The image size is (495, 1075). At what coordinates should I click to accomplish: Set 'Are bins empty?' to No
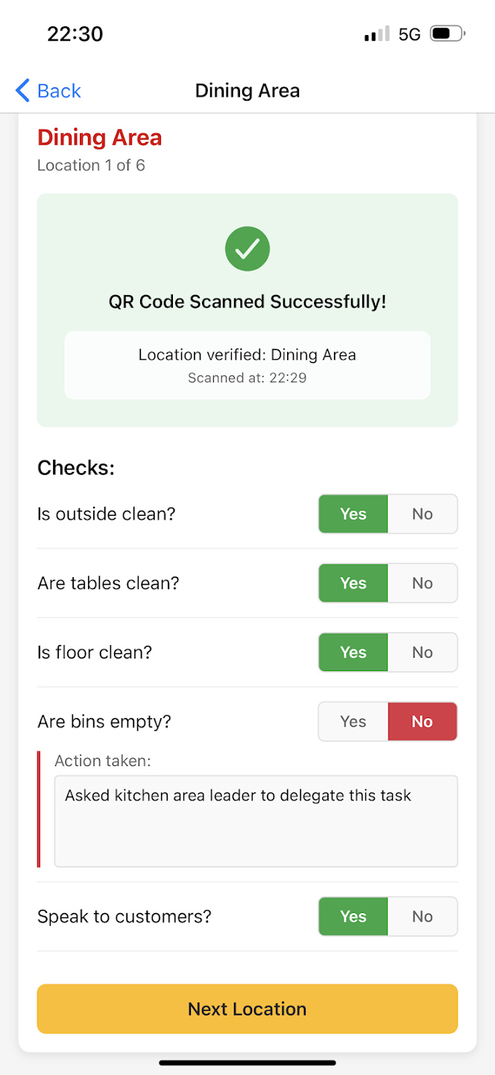click(422, 722)
